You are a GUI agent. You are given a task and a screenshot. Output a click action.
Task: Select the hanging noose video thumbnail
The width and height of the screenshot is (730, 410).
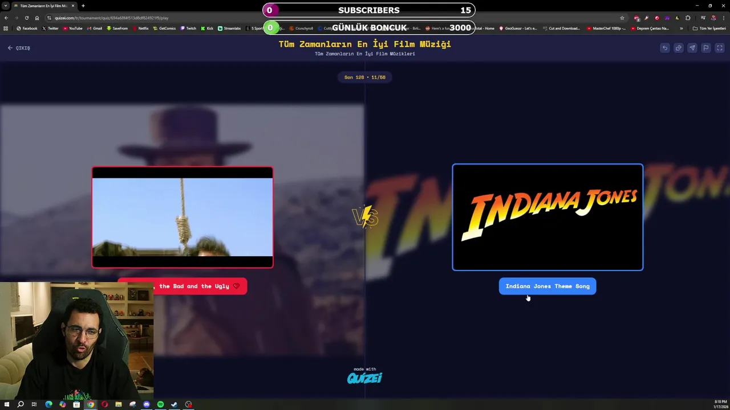[x=182, y=217]
